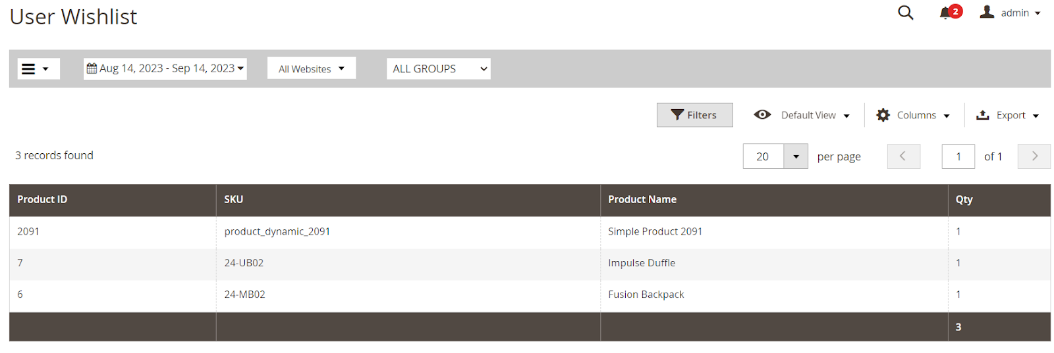The height and width of the screenshot is (353, 1054).
Task: Sort by Qty column header
Action: coord(964,200)
